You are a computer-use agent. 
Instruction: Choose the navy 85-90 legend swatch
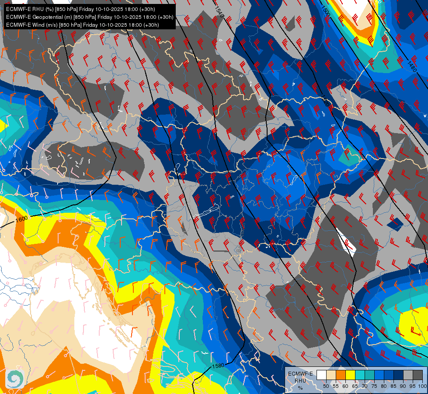tap(399, 375)
